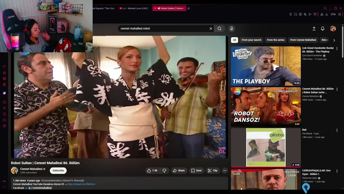Open the YouTube notifications bell
Viewport: 344px width, 194px height.
[x=323, y=29]
